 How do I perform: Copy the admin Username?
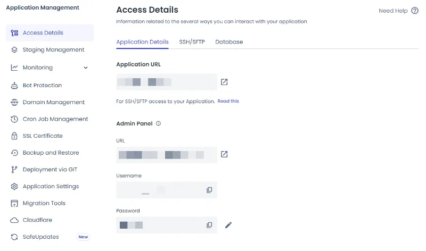[x=209, y=190]
